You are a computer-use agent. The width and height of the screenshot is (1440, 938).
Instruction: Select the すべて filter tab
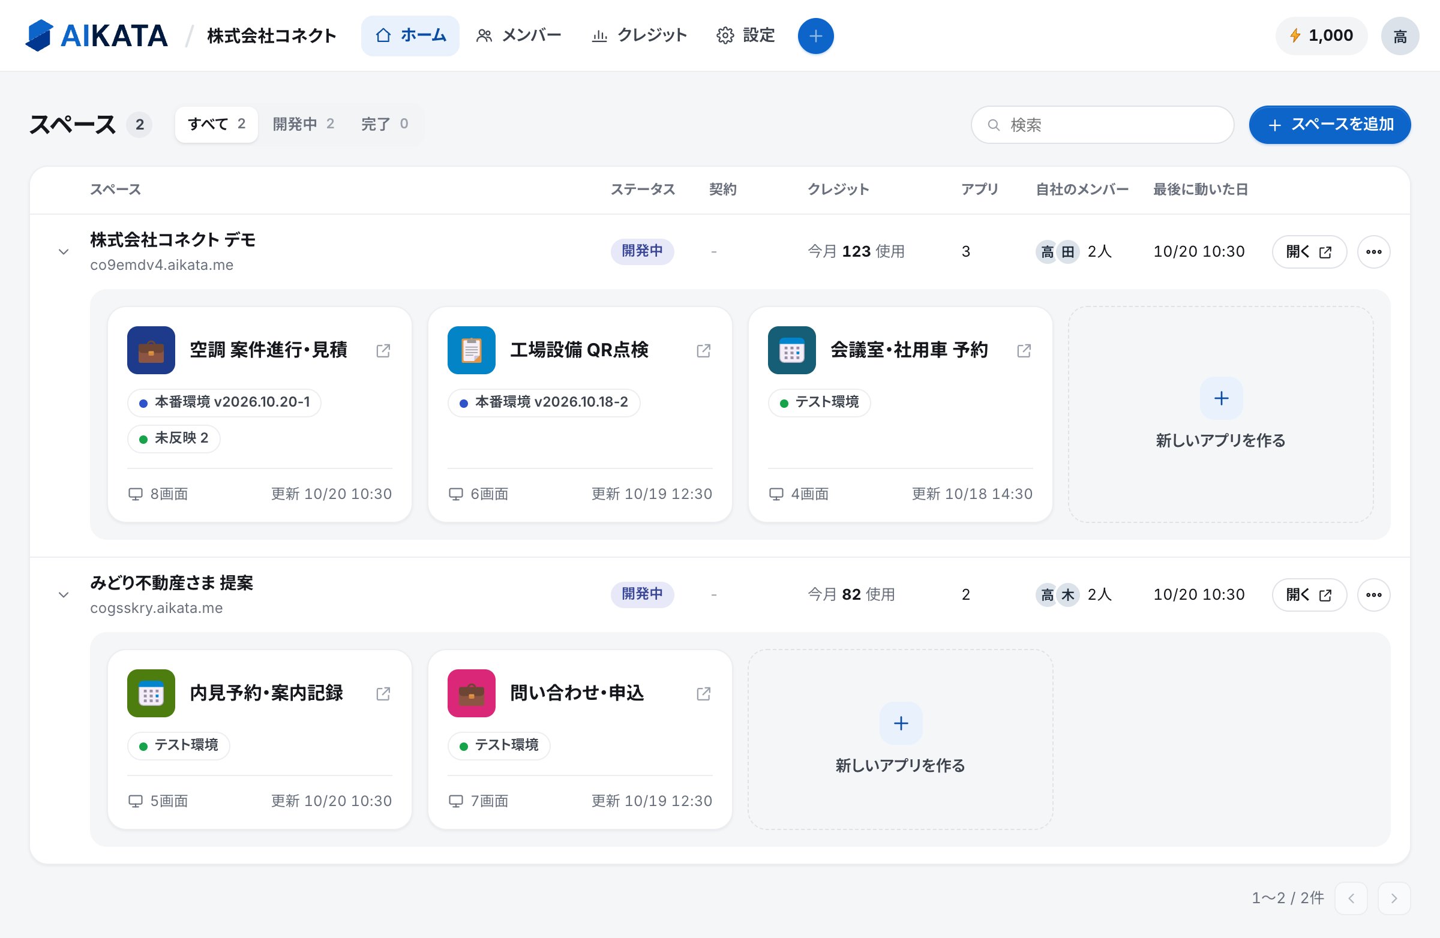(217, 124)
